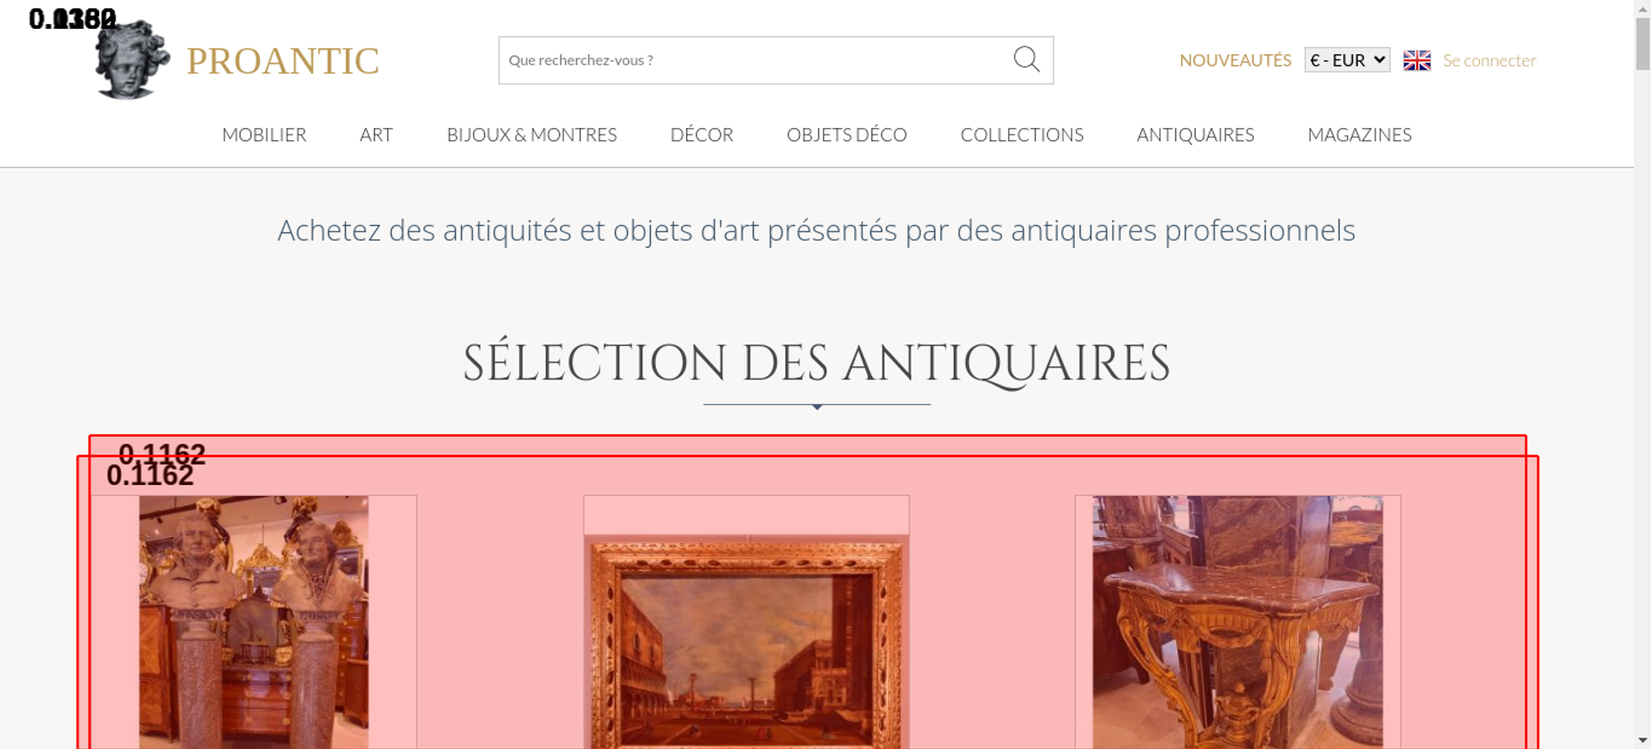Open the DÉCOR menu

coord(702,134)
